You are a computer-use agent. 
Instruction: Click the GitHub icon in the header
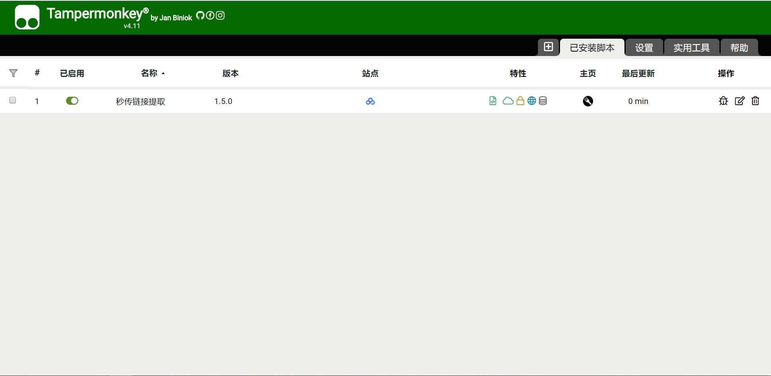pos(200,15)
